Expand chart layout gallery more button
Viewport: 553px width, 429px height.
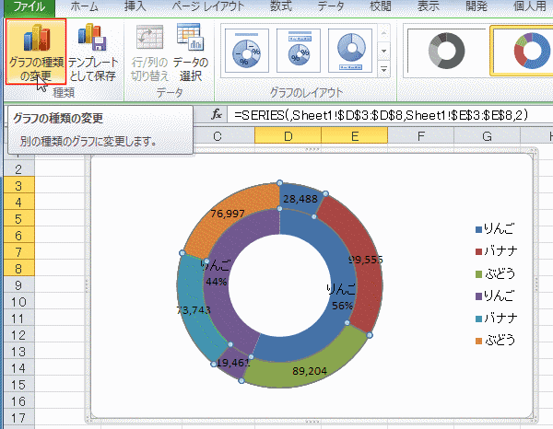tap(384, 69)
